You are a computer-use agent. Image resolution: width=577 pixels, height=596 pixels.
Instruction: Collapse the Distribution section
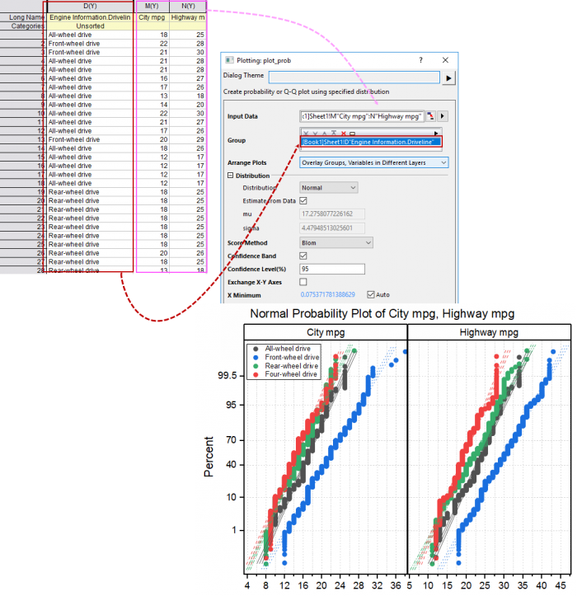click(x=231, y=176)
